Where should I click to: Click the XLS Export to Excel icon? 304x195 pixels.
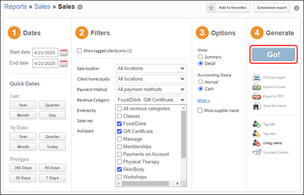tap(256, 87)
